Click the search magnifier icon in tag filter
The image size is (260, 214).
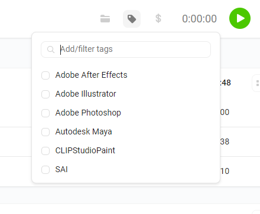pyautogui.click(x=51, y=50)
